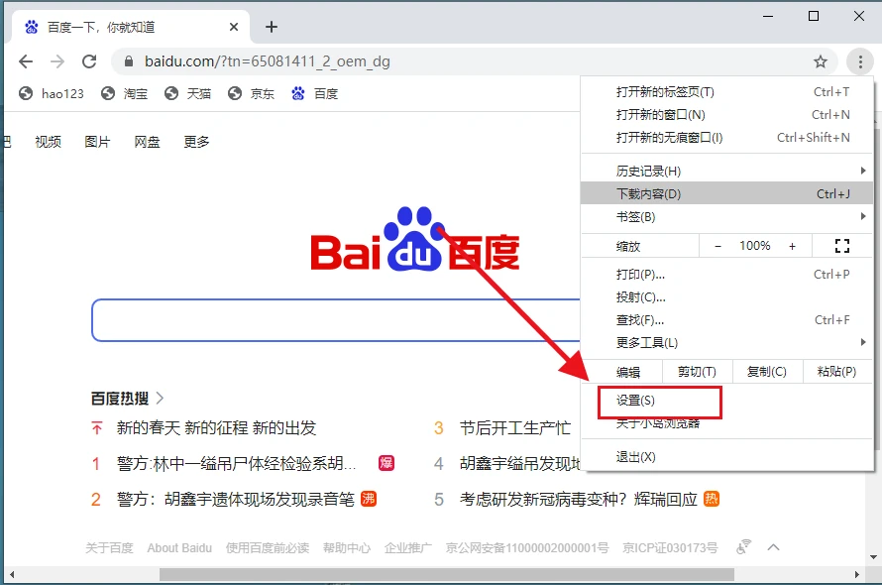Click 粘贴(P) in the edit row
The width and height of the screenshot is (882, 585).
point(837,372)
